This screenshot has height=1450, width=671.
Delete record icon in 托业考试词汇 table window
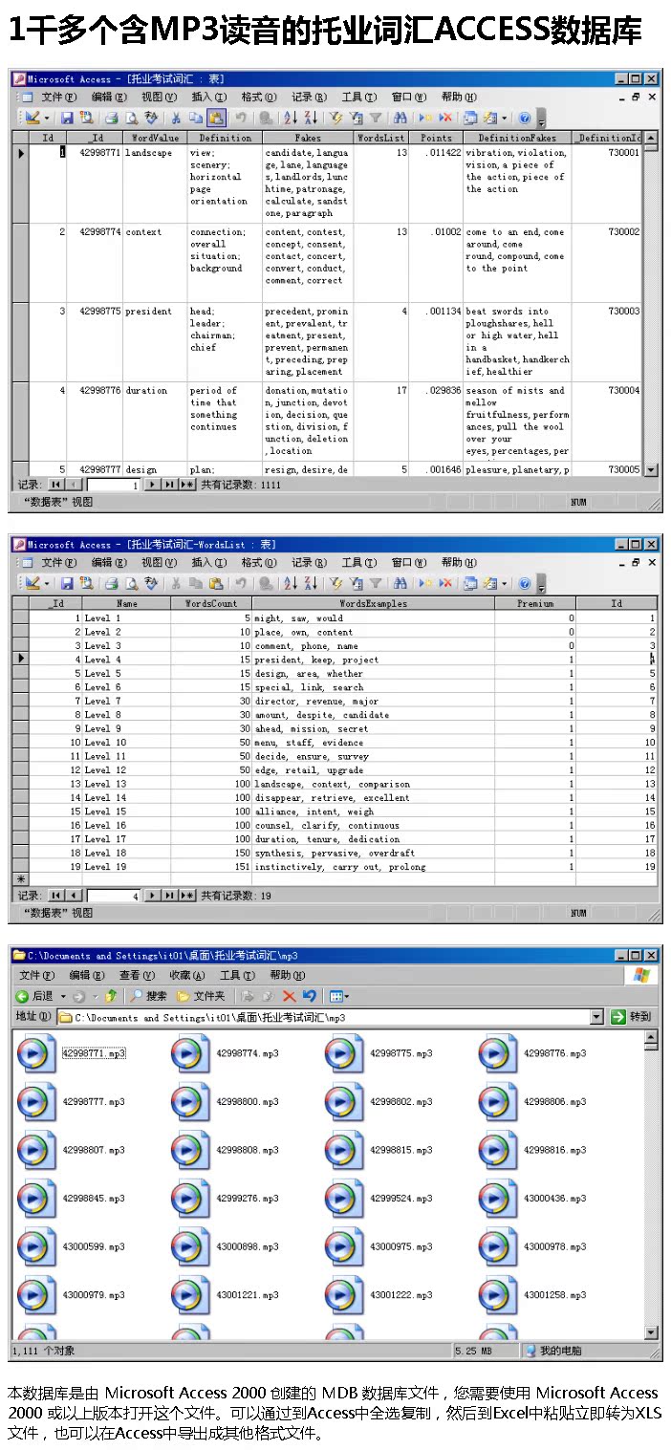tap(445, 118)
